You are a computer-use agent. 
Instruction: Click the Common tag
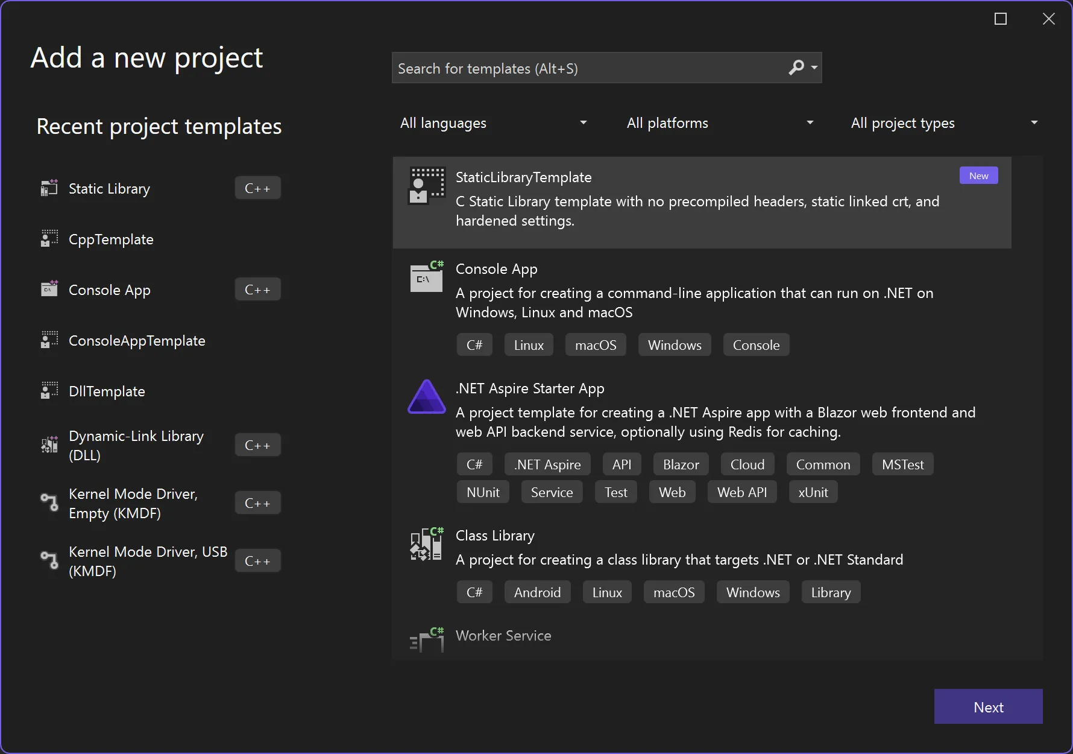click(x=823, y=464)
